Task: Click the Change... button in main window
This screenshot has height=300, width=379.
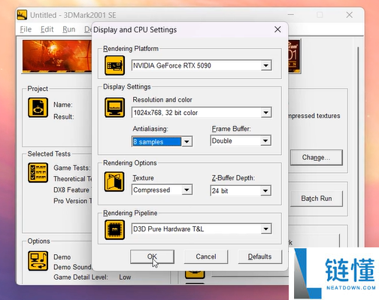Action: (317, 157)
